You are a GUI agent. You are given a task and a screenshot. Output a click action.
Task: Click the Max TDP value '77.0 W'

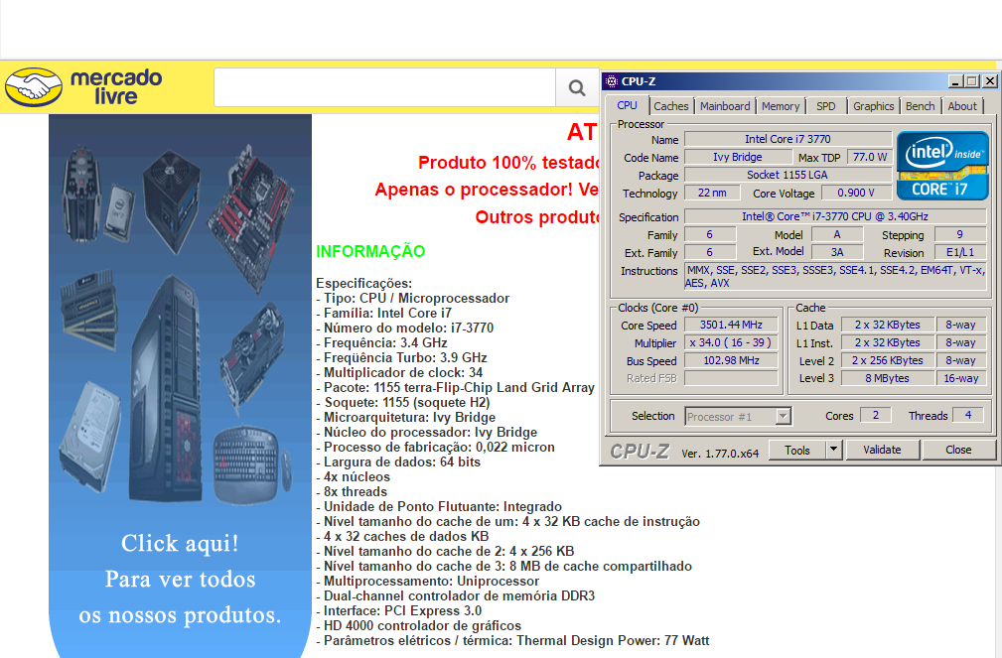coord(869,157)
